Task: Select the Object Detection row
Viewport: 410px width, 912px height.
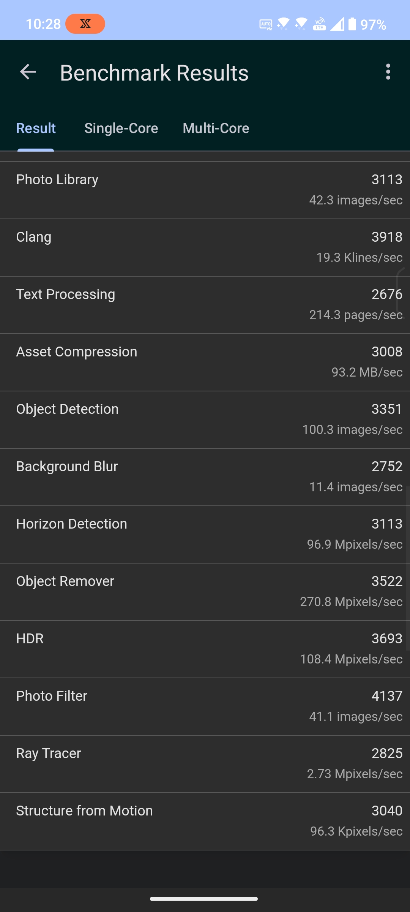Action: point(205,420)
